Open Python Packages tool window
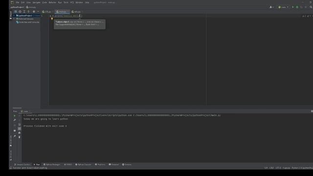Screen dimensions: 313x176 click(52, 164)
